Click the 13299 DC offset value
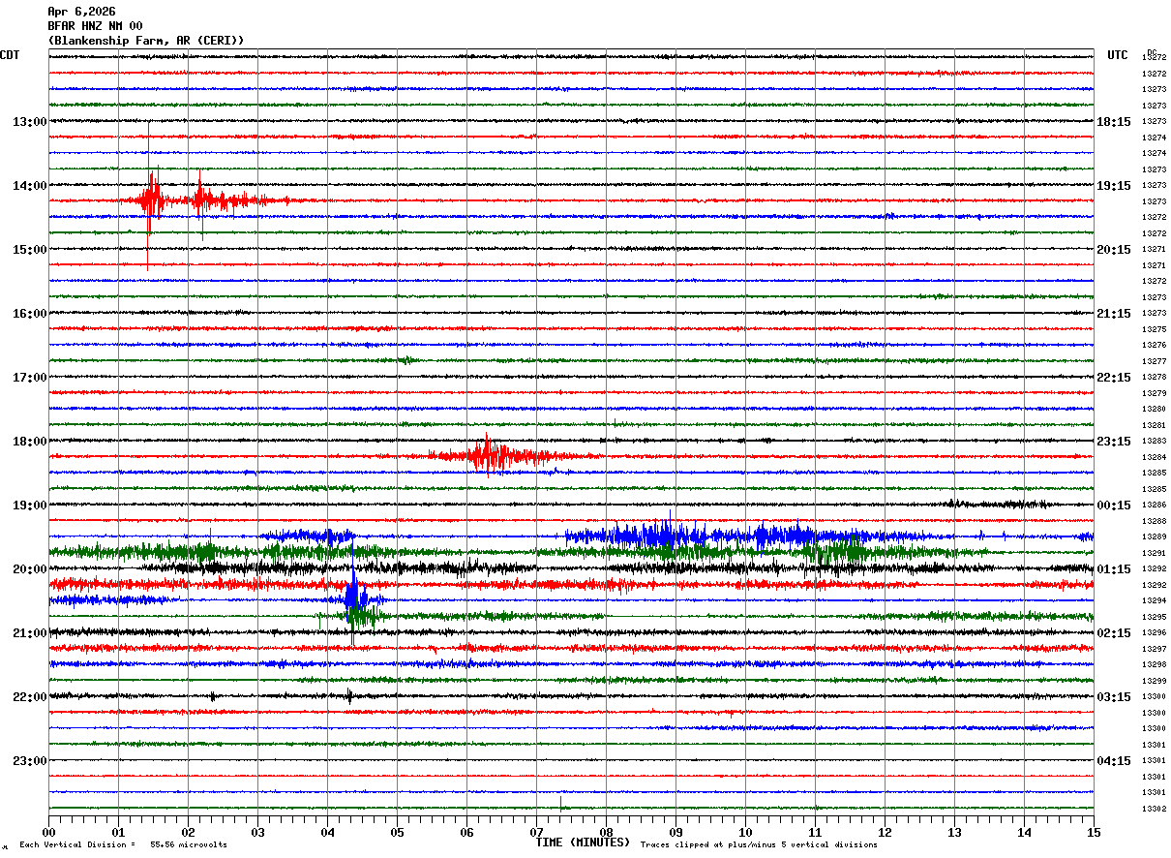The height and width of the screenshot is (858, 1171). [1154, 681]
